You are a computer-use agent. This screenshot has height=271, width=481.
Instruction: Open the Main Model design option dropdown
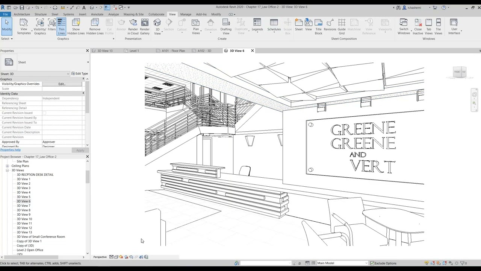click(x=342, y=263)
